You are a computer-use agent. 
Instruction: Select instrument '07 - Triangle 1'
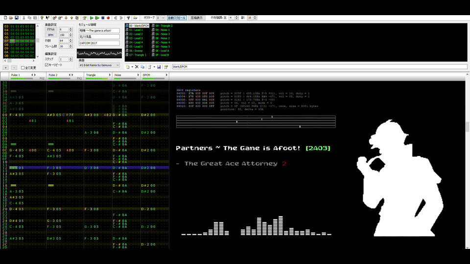(x=138, y=55)
